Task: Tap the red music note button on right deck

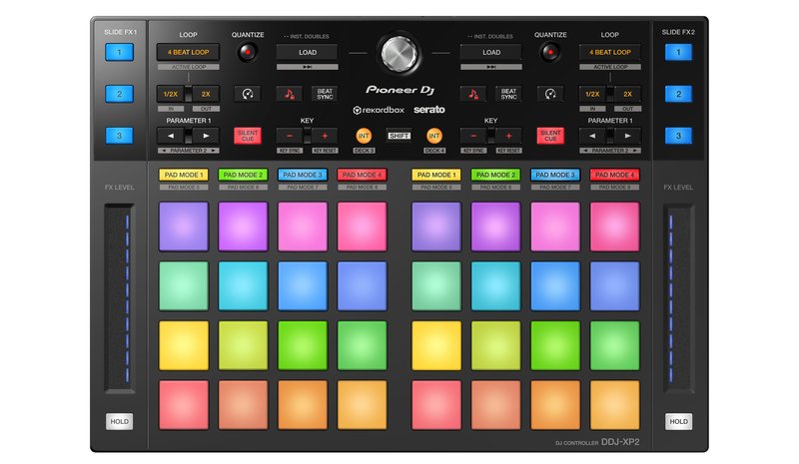Action: click(x=472, y=94)
